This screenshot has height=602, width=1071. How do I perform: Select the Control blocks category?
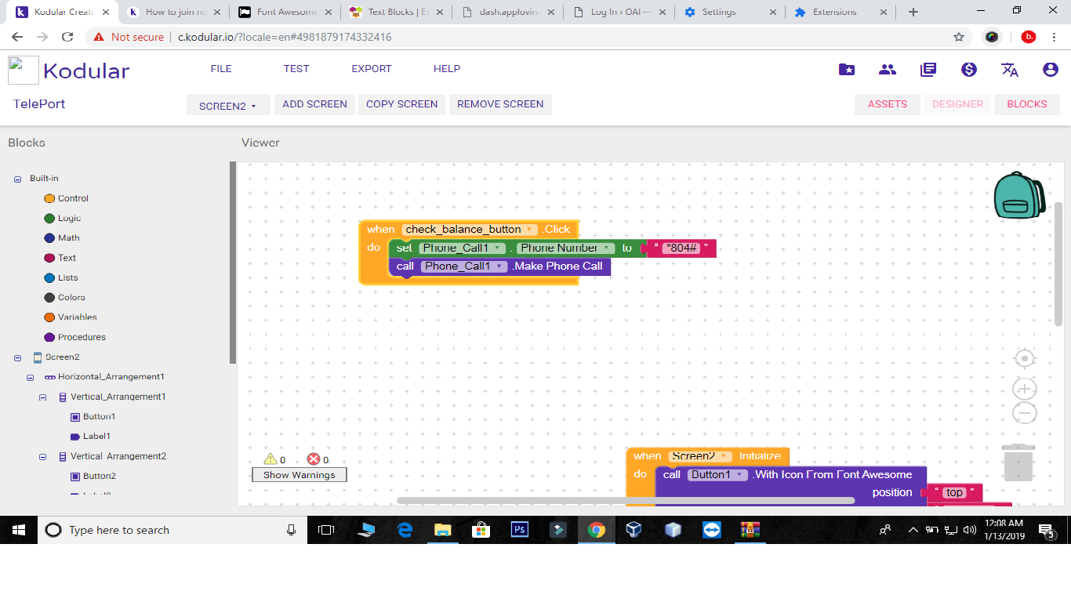point(72,198)
